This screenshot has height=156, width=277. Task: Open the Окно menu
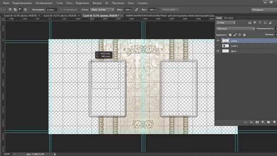click(x=131, y=3)
